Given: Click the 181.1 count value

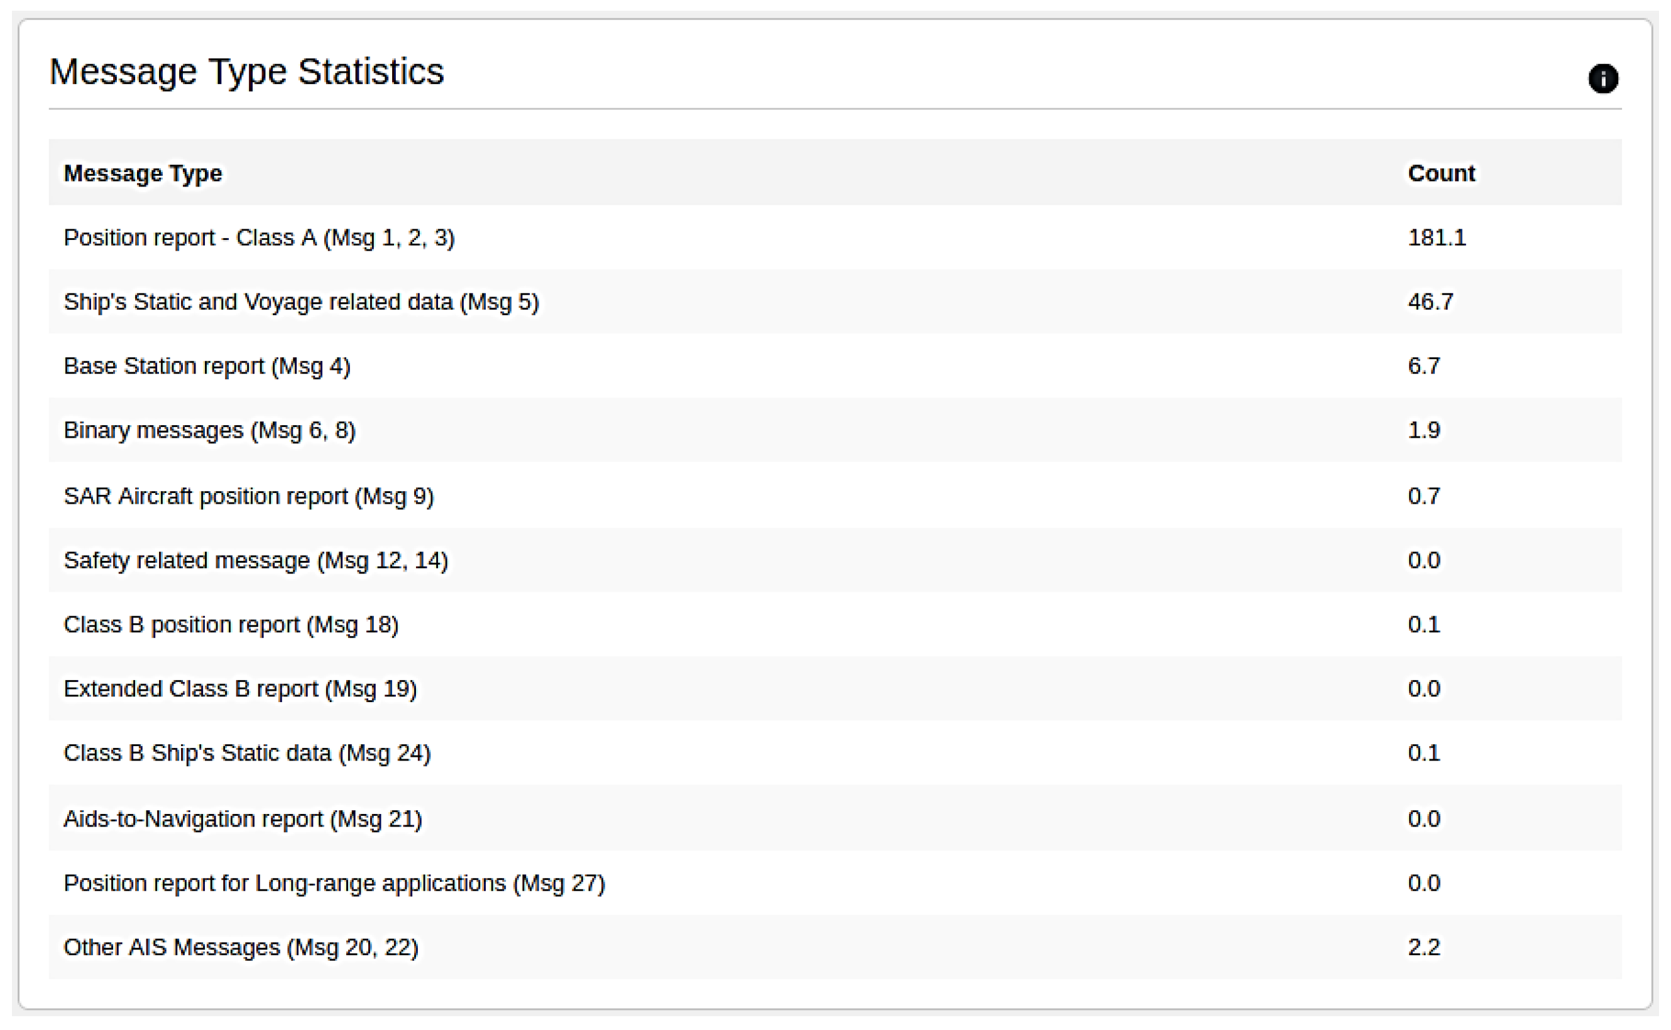Looking at the screenshot, I should pyautogui.click(x=1436, y=238).
